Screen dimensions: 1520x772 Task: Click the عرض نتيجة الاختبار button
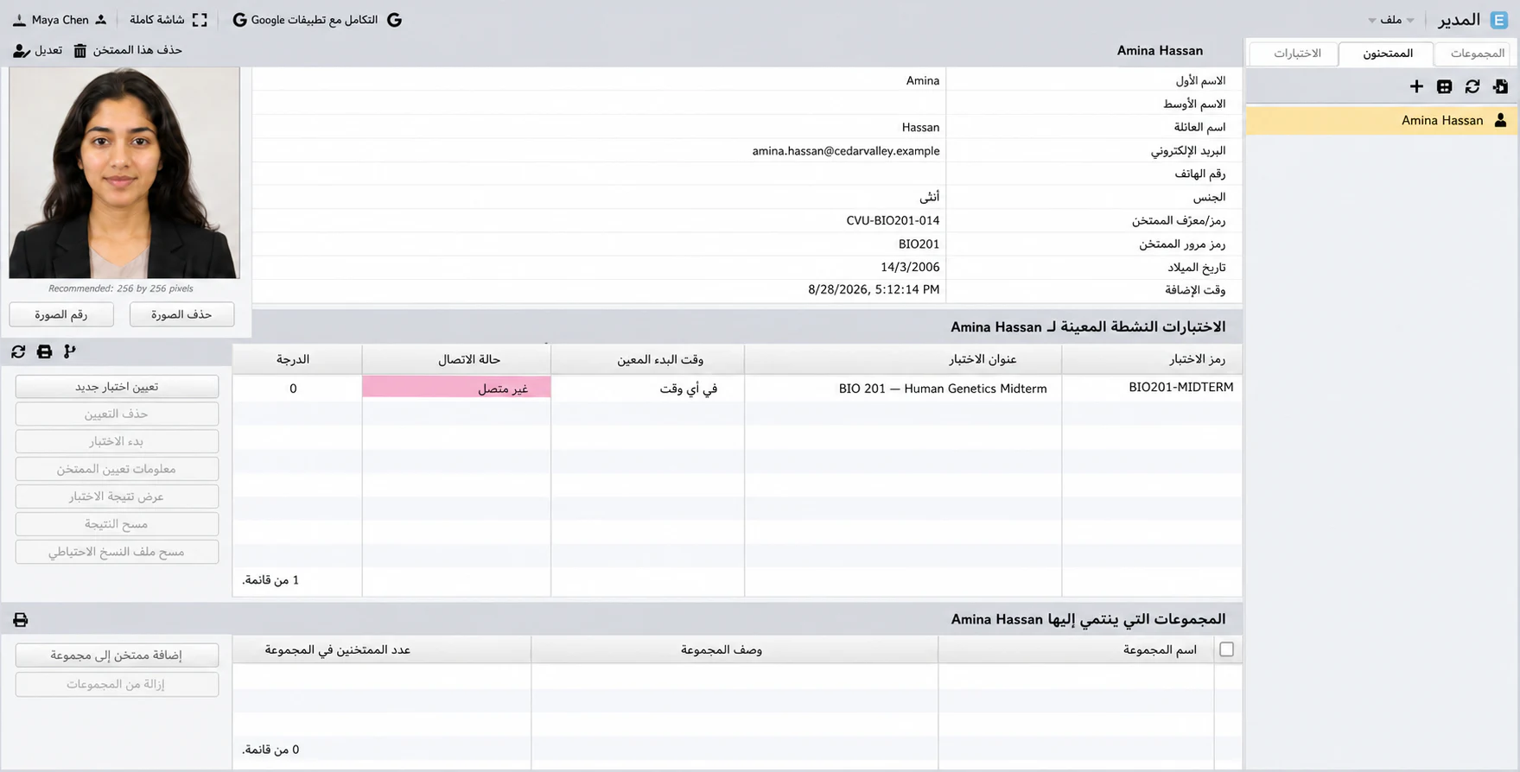click(x=117, y=497)
